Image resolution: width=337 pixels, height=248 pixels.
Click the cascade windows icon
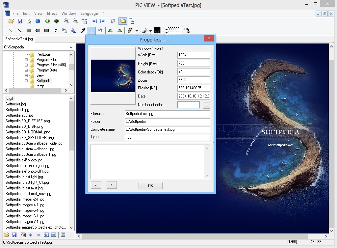(x=132, y=21)
